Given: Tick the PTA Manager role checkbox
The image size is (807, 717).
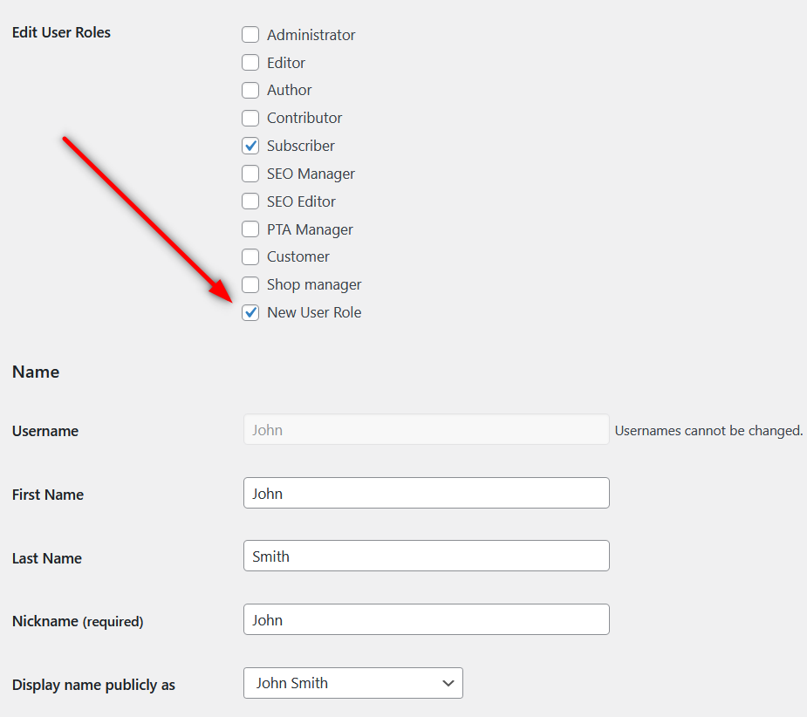Looking at the screenshot, I should tap(250, 229).
